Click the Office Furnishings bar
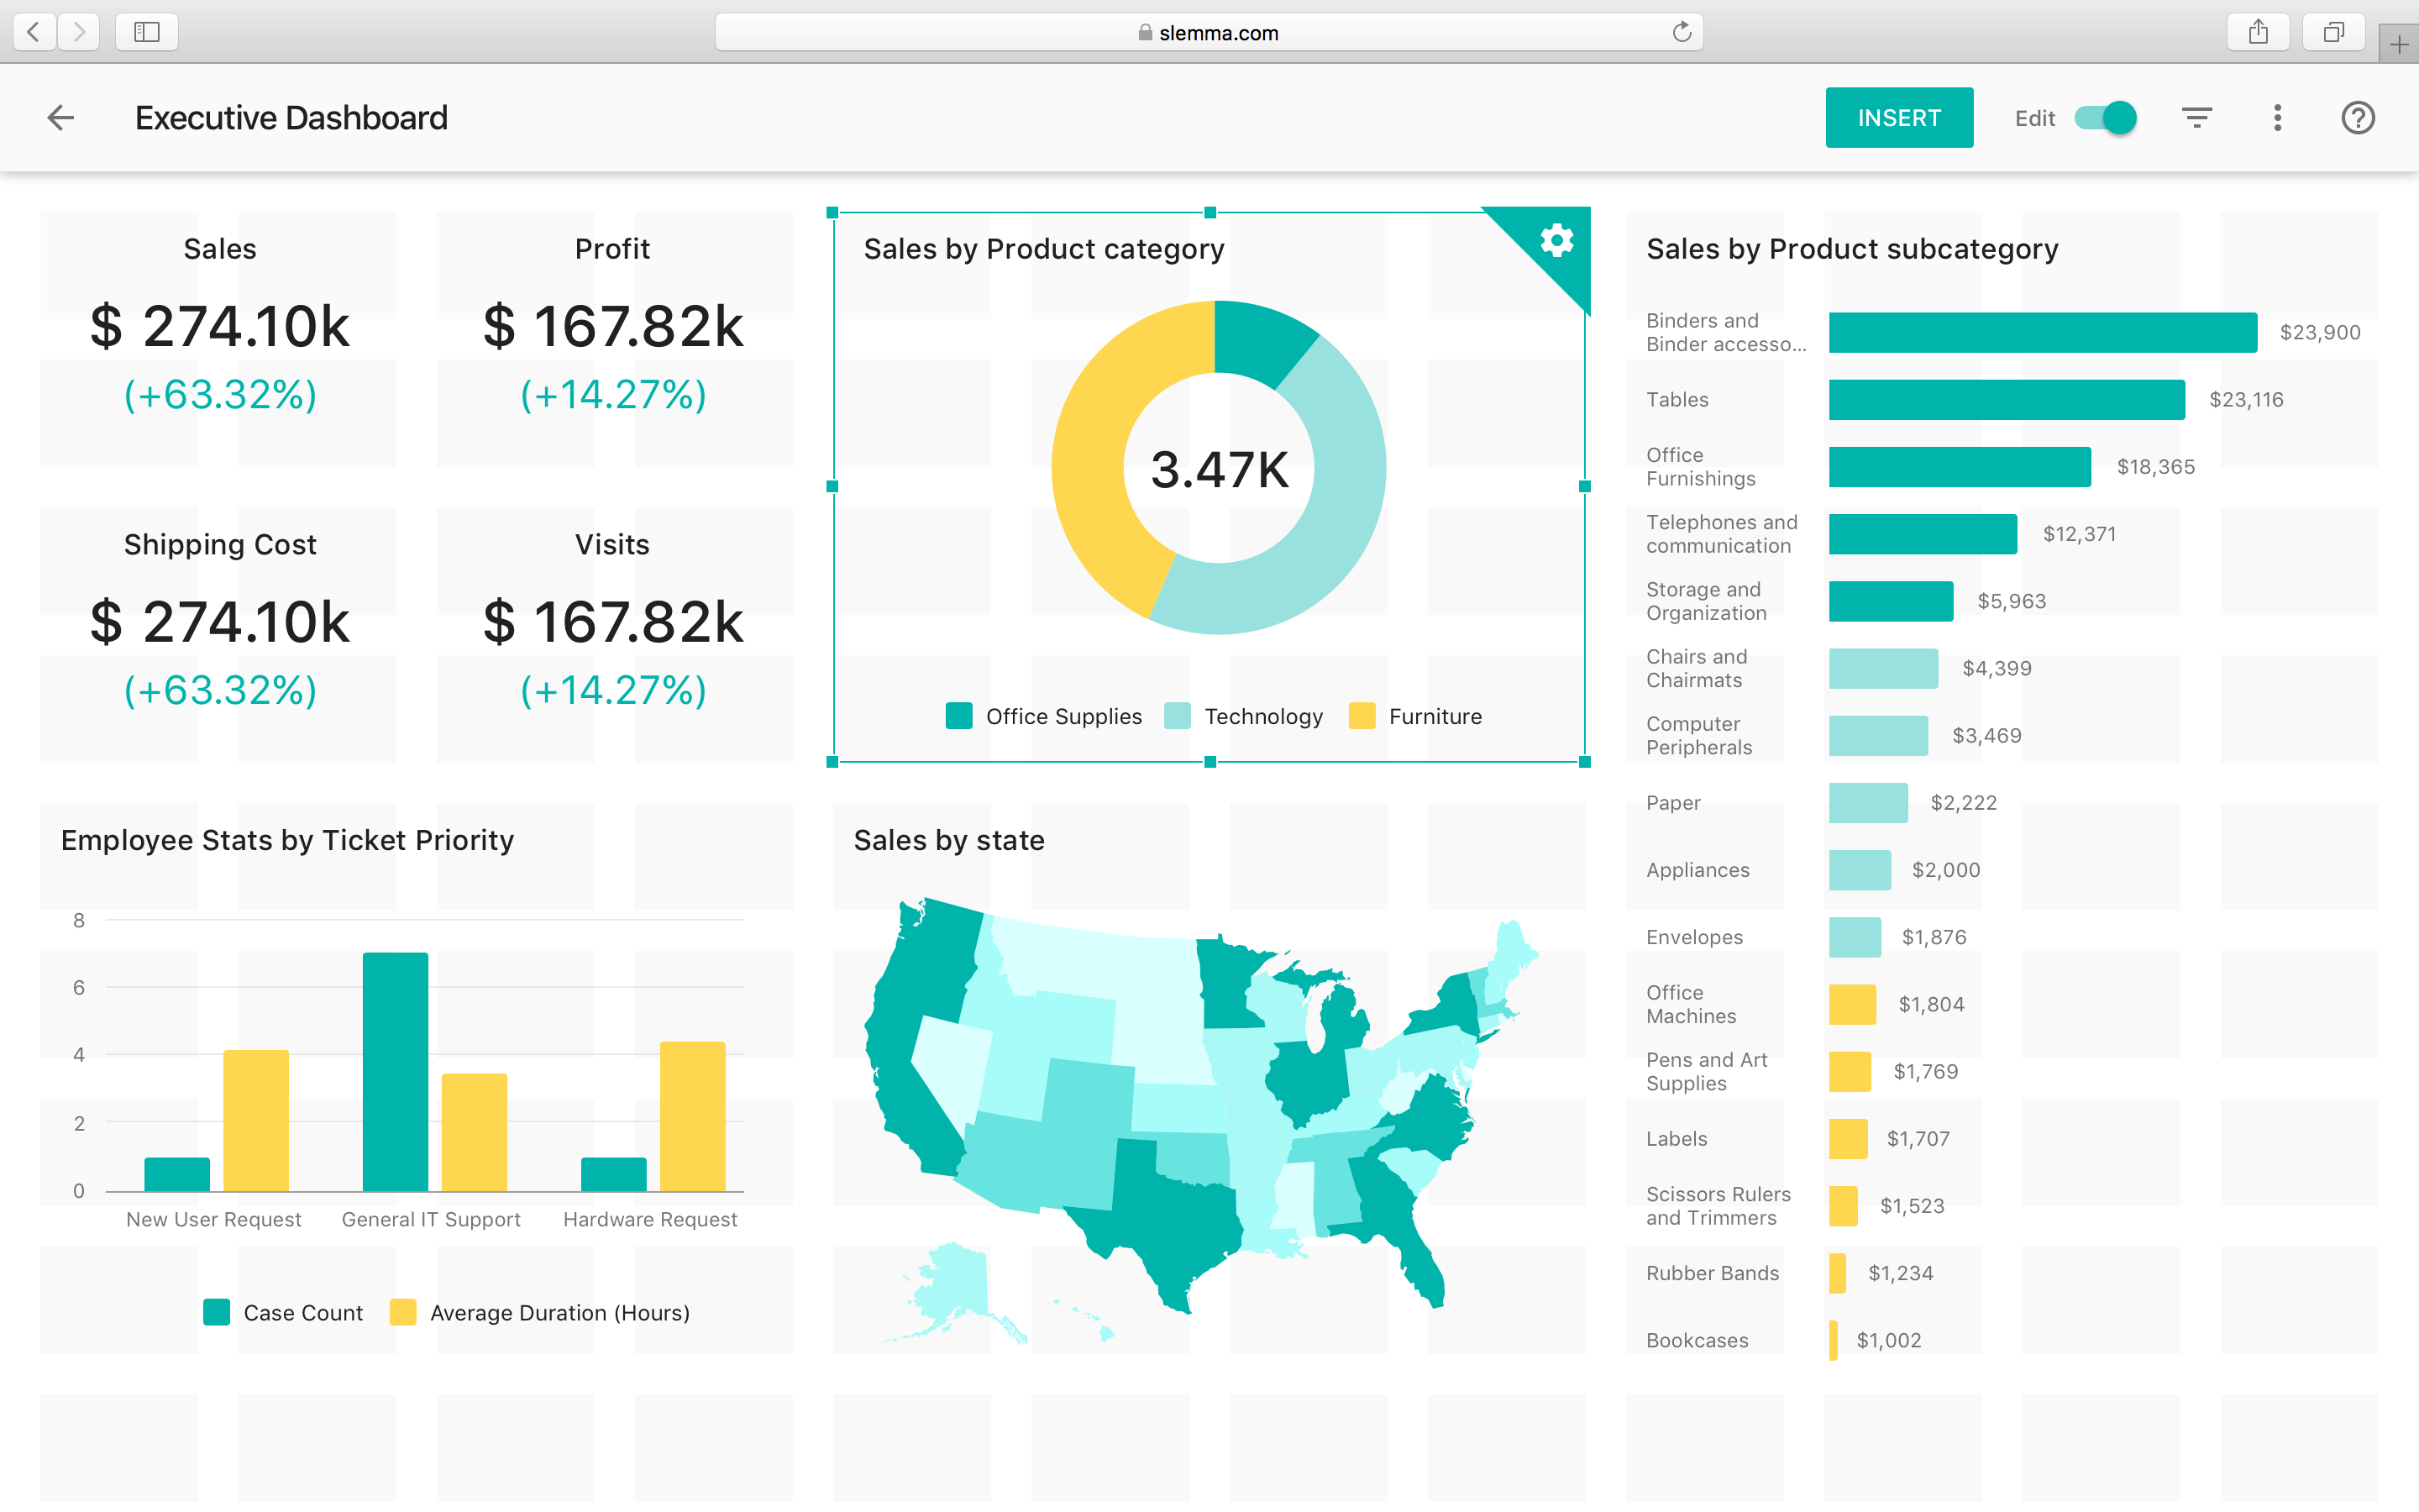This screenshot has width=2419, height=1512. click(1960, 466)
